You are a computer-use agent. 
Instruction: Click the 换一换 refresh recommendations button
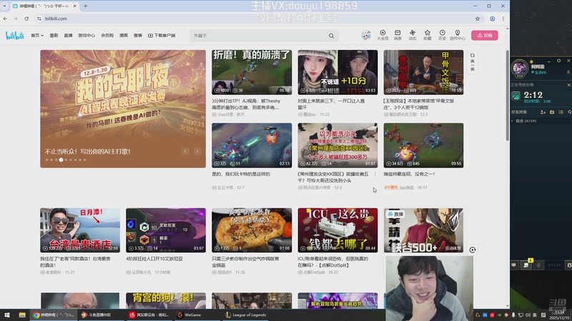pyautogui.click(x=472, y=62)
